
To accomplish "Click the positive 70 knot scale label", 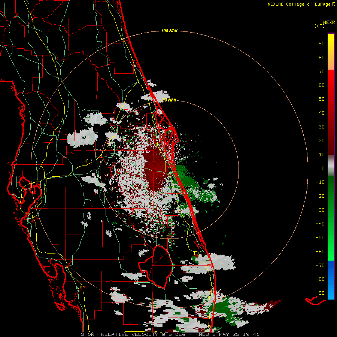I will click(x=322, y=72).
